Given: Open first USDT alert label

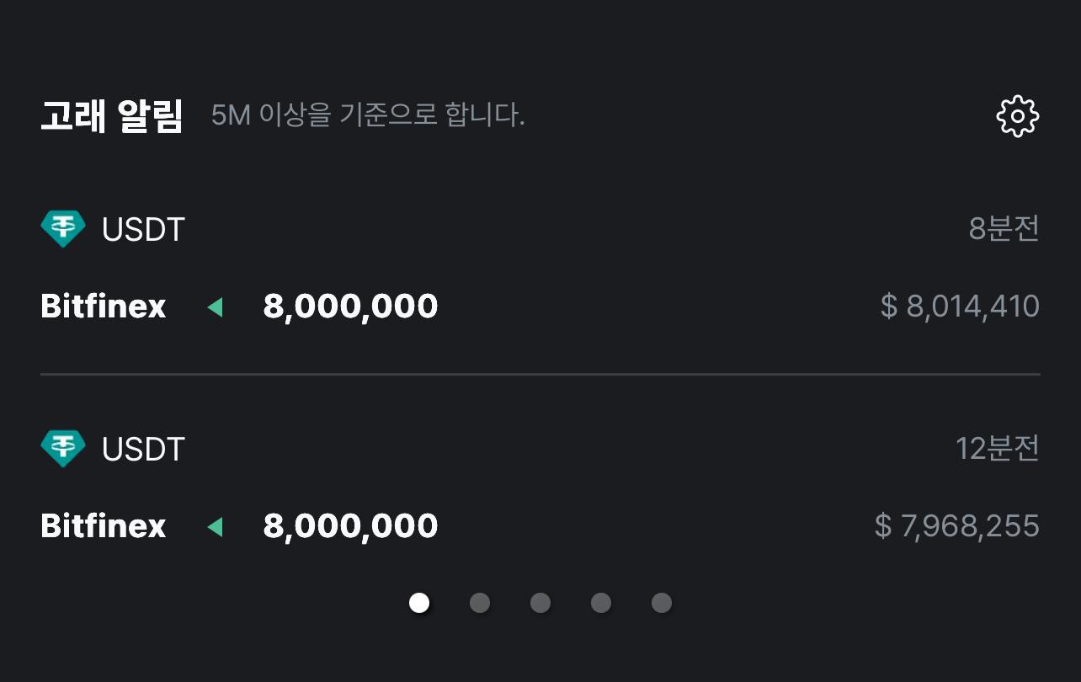Looking at the screenshot, I should click(x=143, y=229).
